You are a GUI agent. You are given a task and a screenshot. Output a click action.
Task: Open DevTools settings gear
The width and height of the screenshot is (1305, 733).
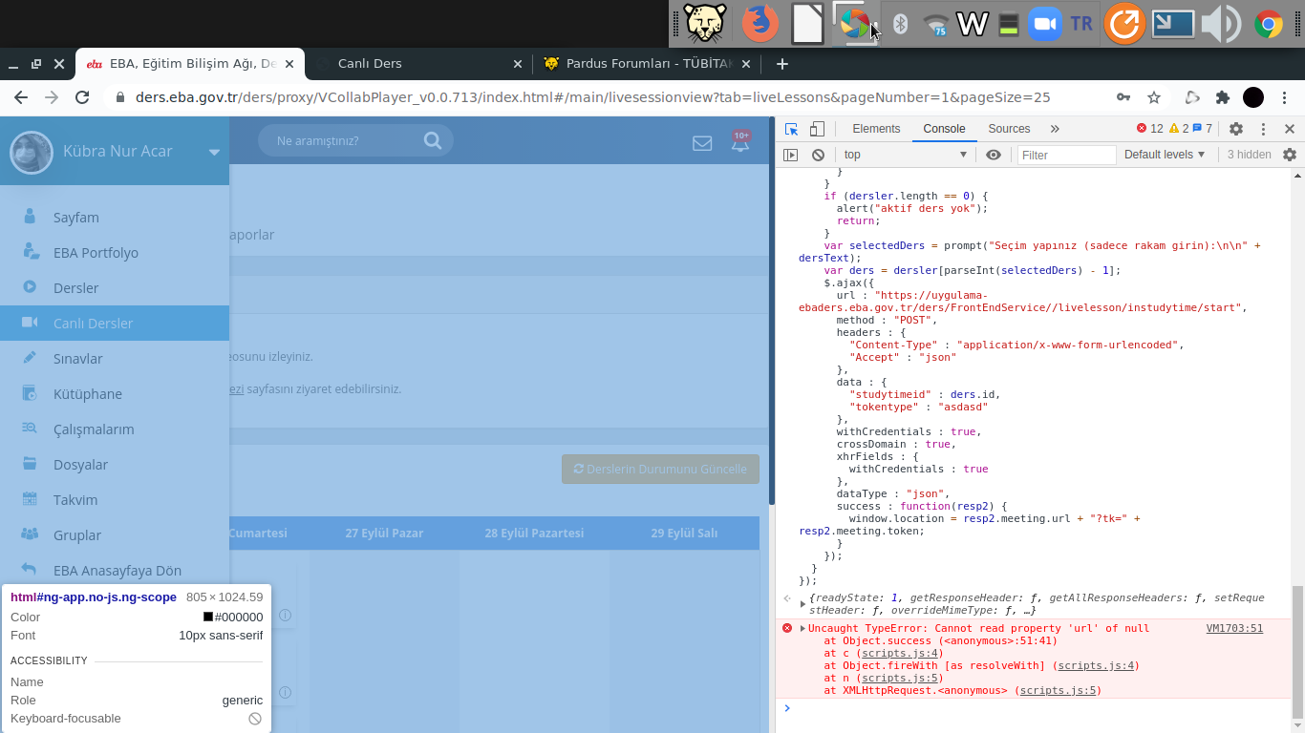1236,129
